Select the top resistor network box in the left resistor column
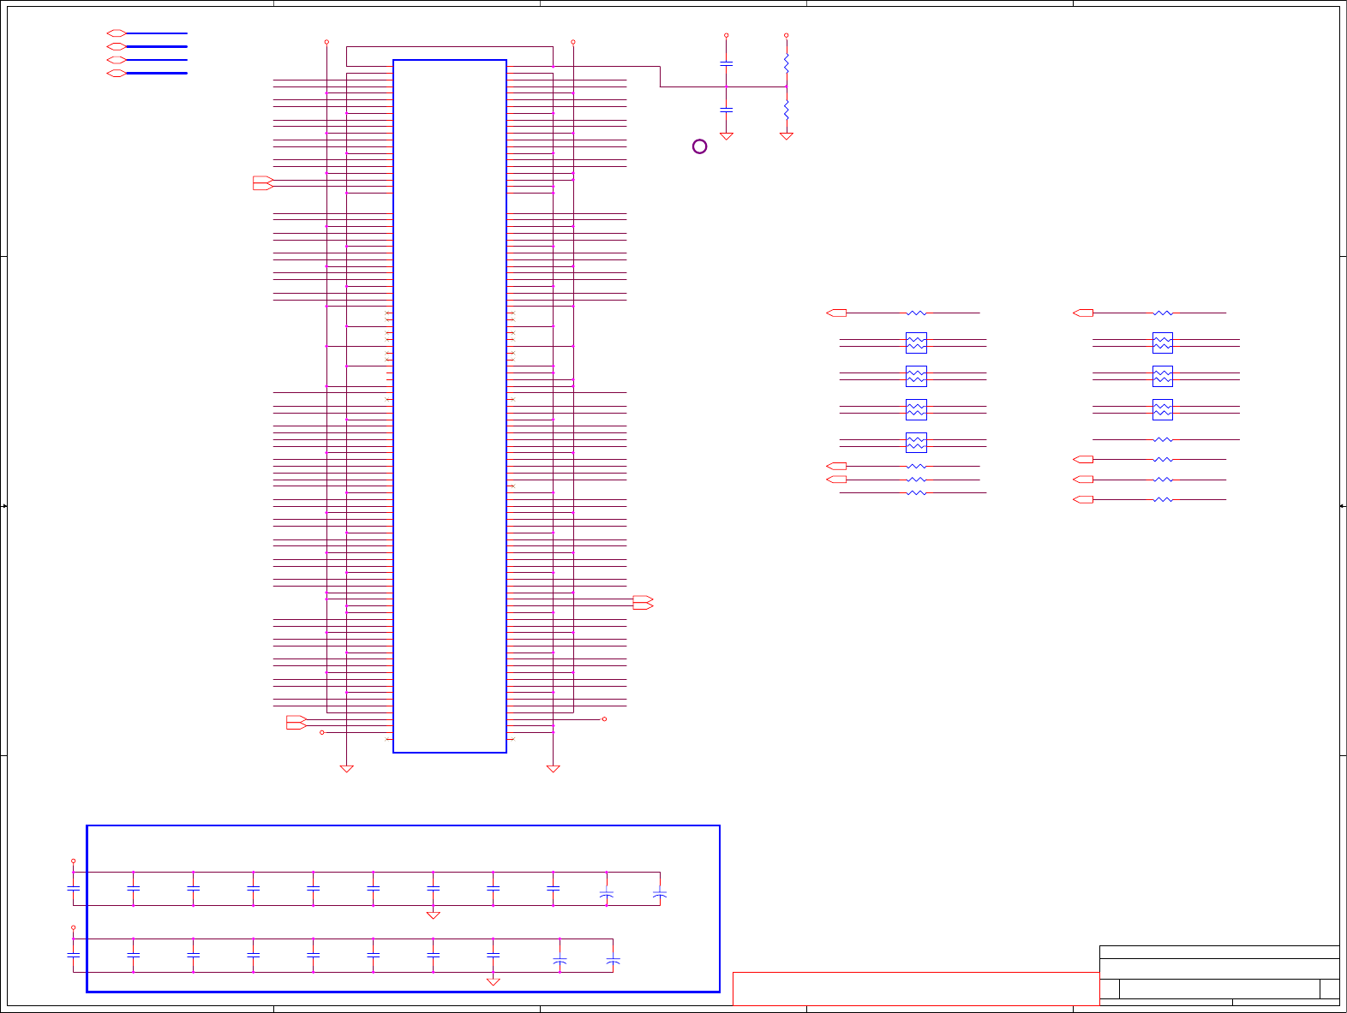 pos(916,343)
